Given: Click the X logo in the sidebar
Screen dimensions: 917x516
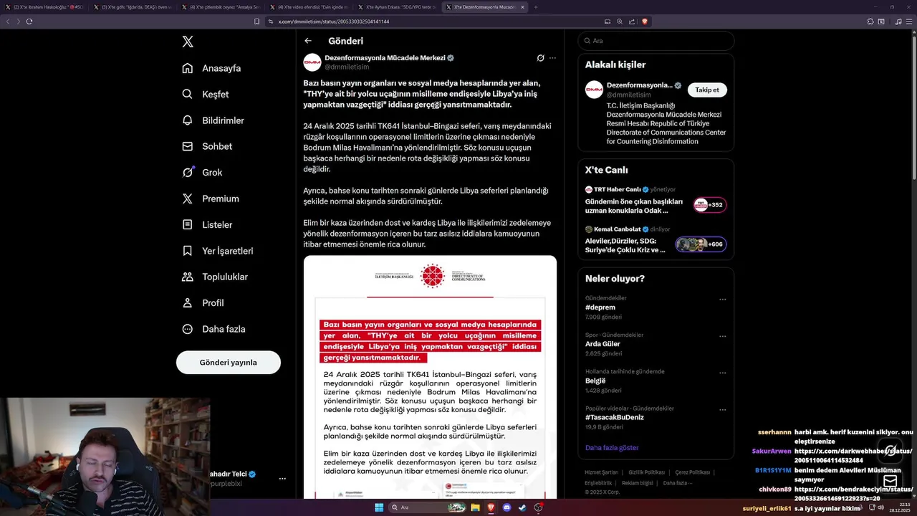Looking at the screenshot, I should click(x=188, y=42).
